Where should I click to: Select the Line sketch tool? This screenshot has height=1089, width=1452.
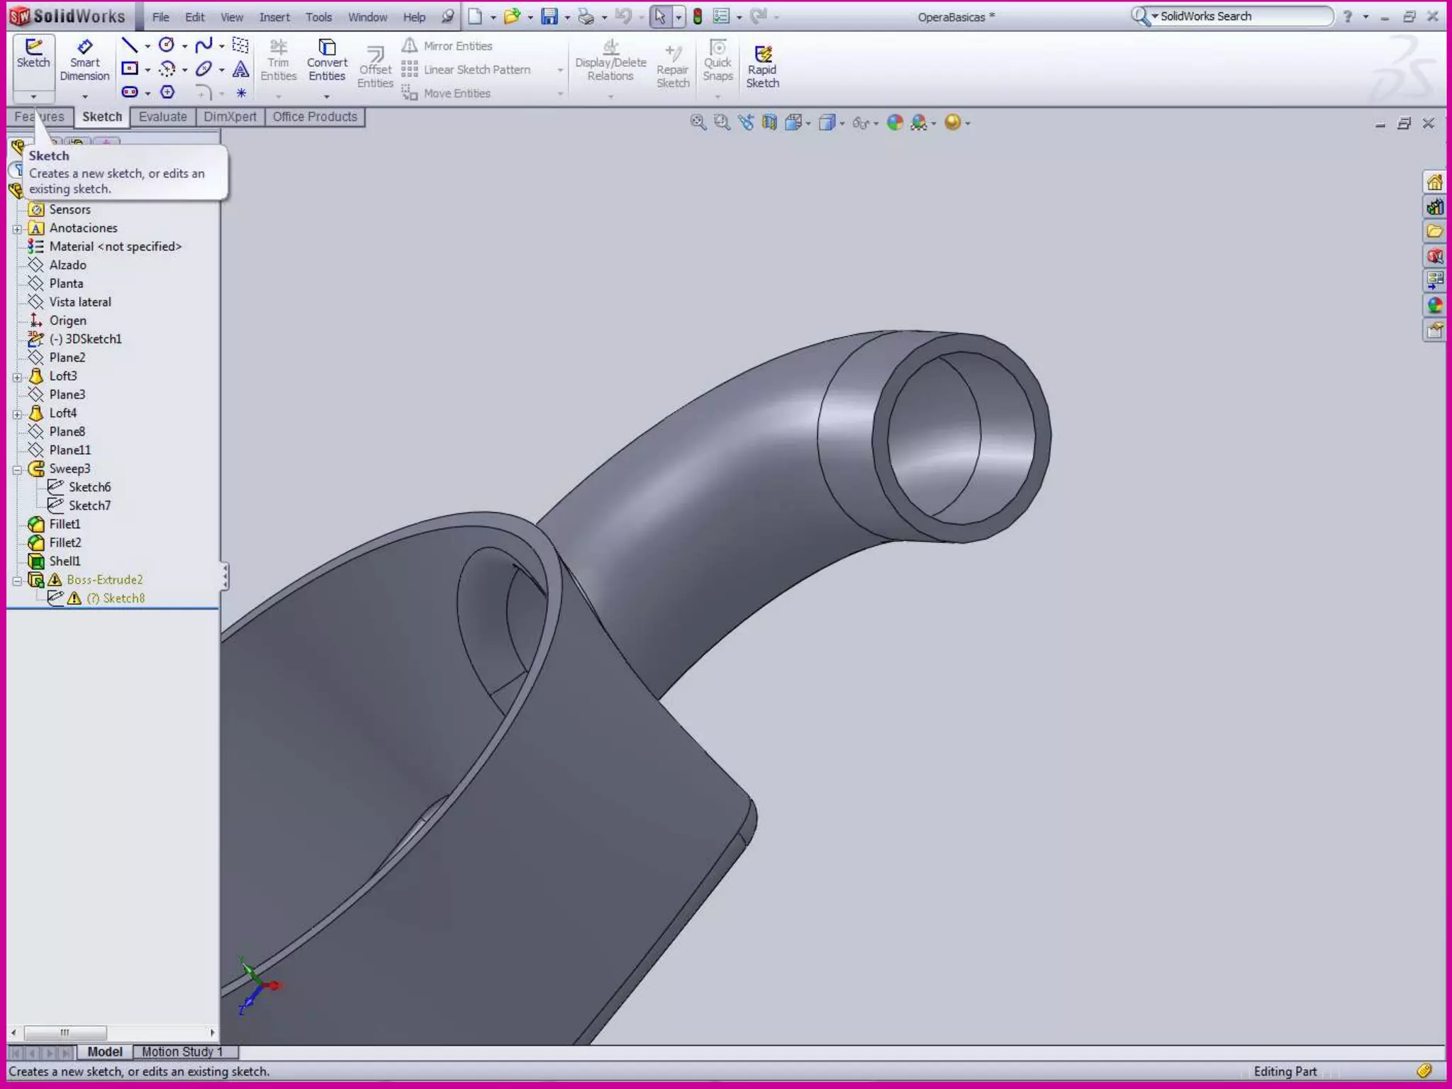click(129, 45)
